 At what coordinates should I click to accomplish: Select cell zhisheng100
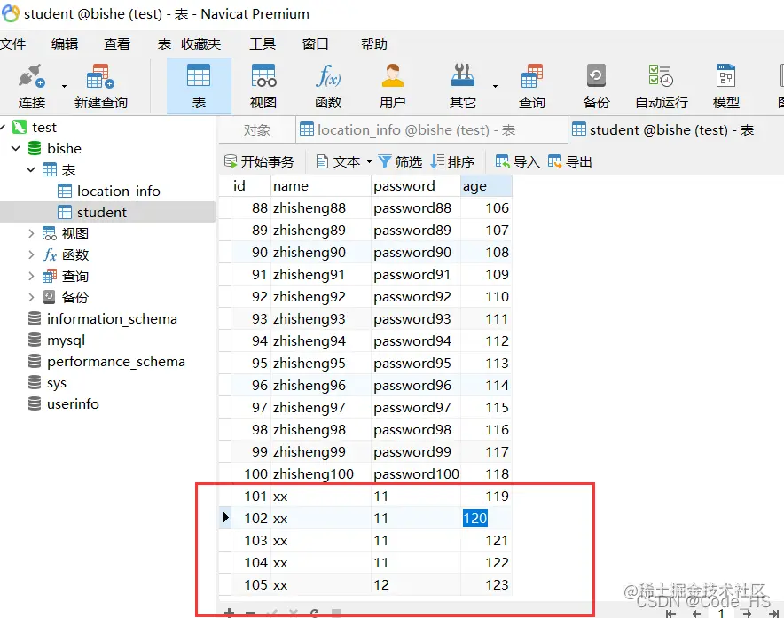321,474
